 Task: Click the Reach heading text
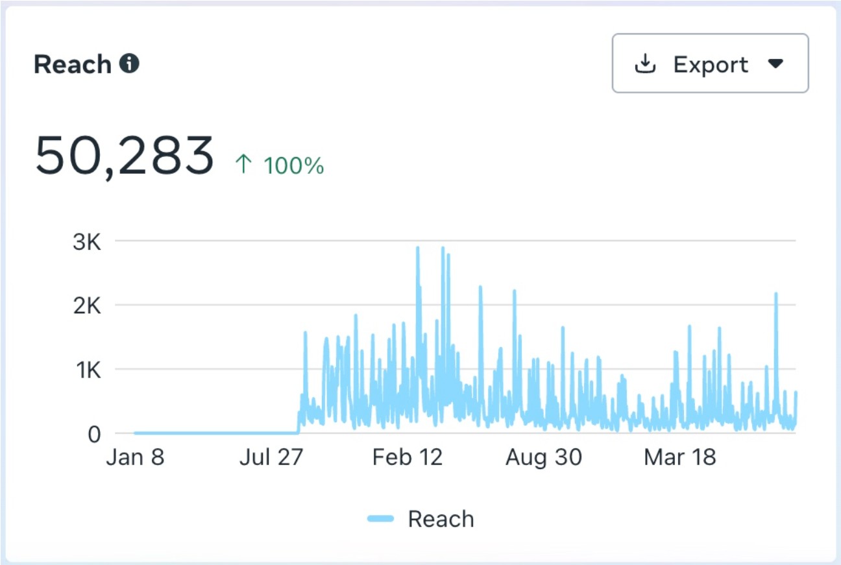tap(73, 65)
